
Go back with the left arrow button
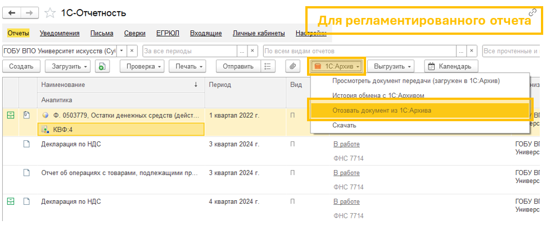point(12,13)
